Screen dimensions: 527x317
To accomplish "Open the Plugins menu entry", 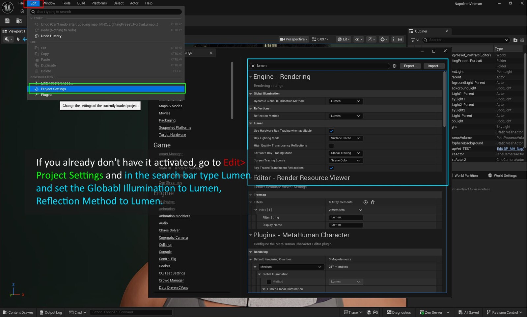I will (46, 95).
